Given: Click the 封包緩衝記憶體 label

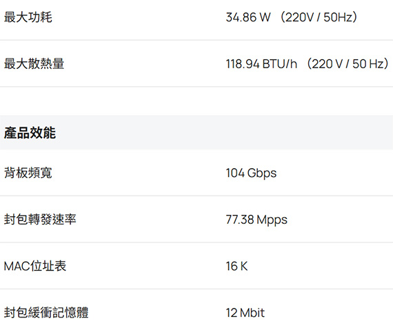Looking at the screenshot, I should click(46, 313).
